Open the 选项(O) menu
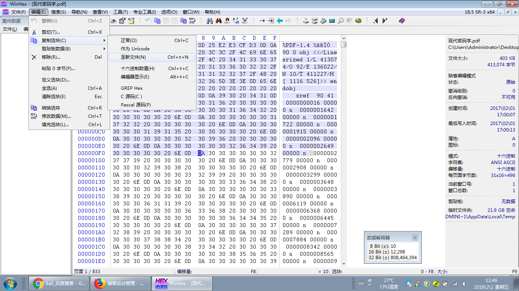This screenshot has height=291, width=519. click(x=169, y=12)
